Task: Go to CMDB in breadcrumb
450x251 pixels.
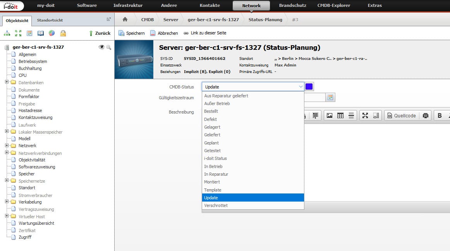Action: point(148,20)
